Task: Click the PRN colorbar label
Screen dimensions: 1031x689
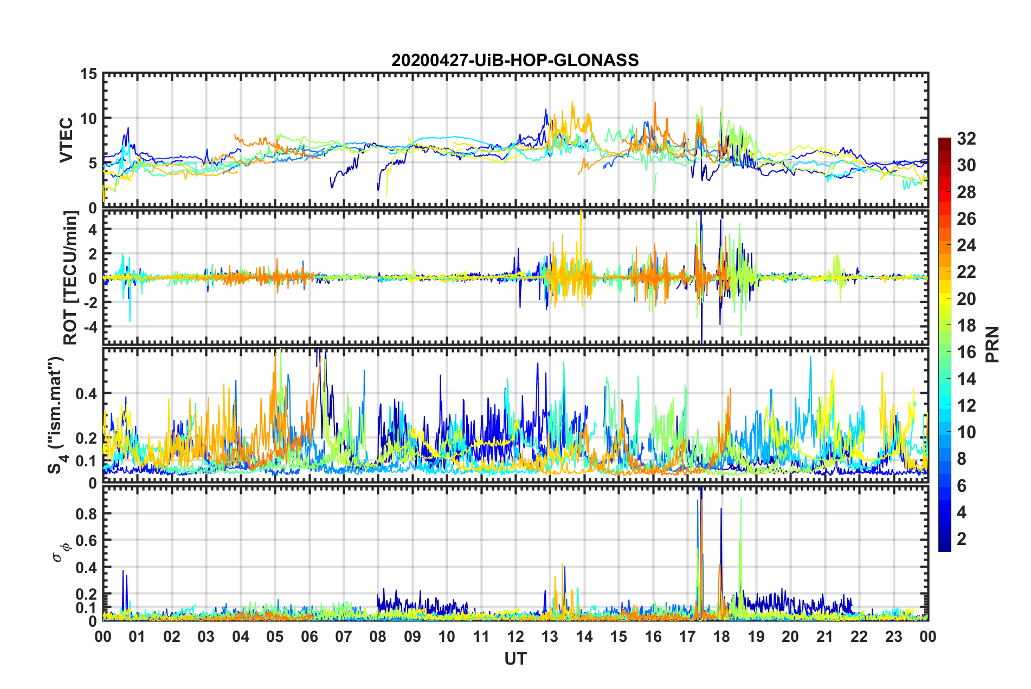Action: (993, 344)
